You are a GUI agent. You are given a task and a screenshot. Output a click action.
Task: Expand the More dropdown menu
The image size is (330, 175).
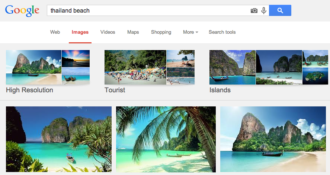coord(190,32)
